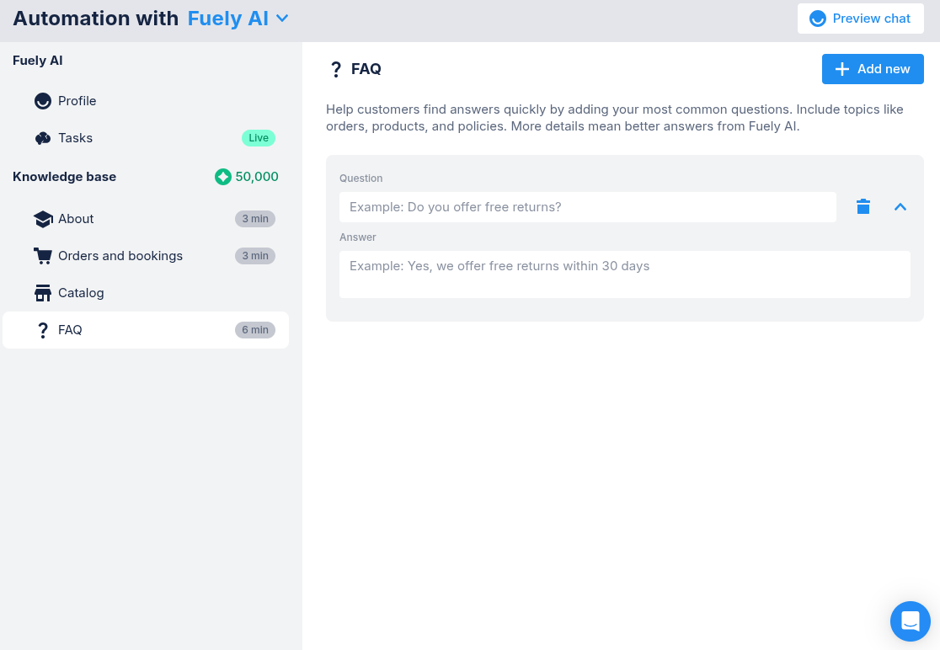Click the Orders and bookings cart icon
The height and width of the screenshot is (650, 940).
pyautogui.click(x=43, y=256)
